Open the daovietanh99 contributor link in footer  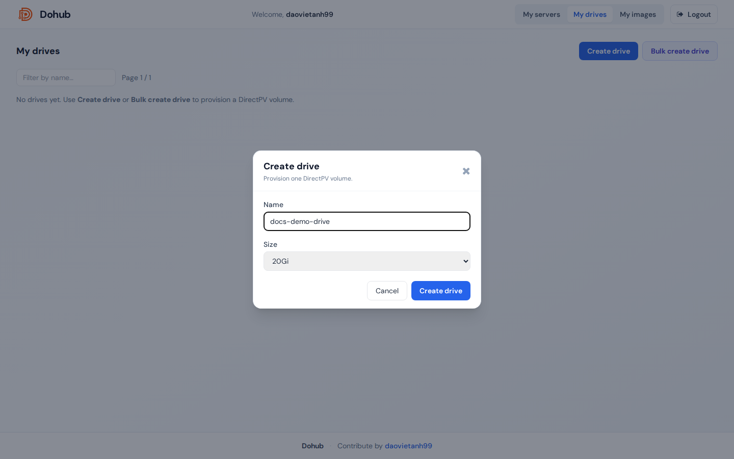[408, 446]
